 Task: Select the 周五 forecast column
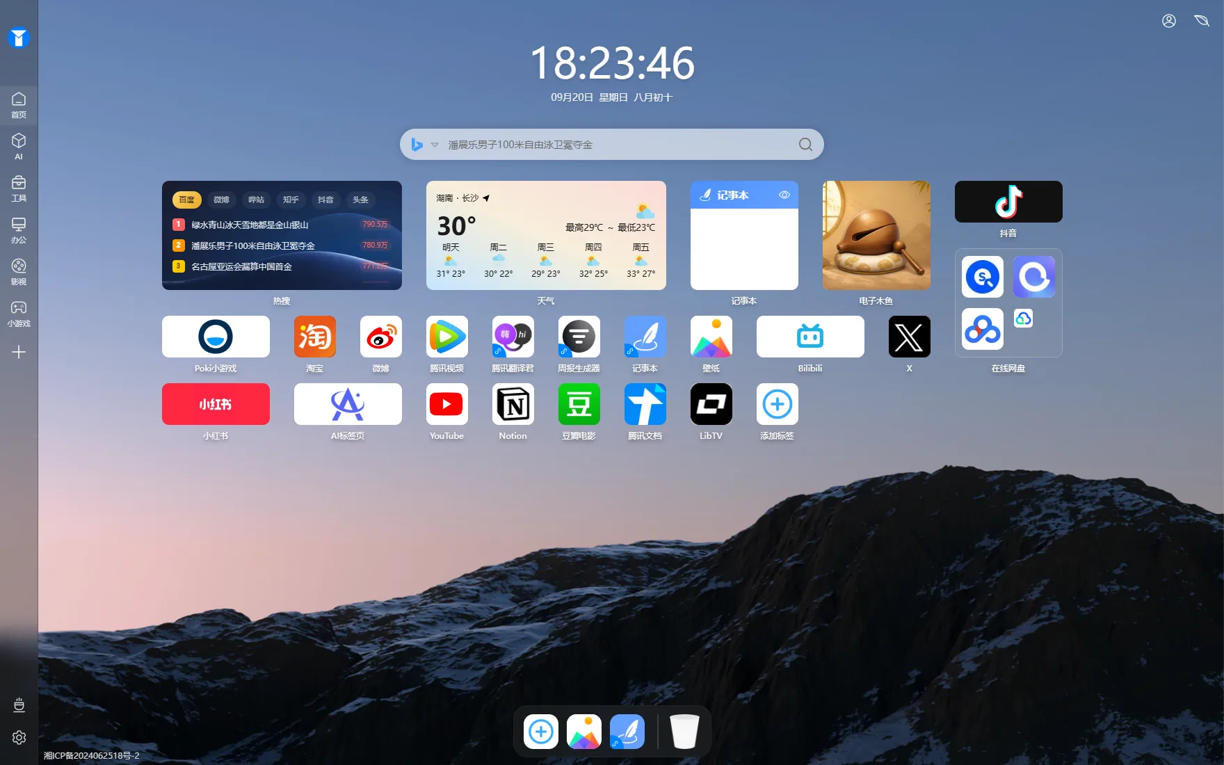(641, 260)
